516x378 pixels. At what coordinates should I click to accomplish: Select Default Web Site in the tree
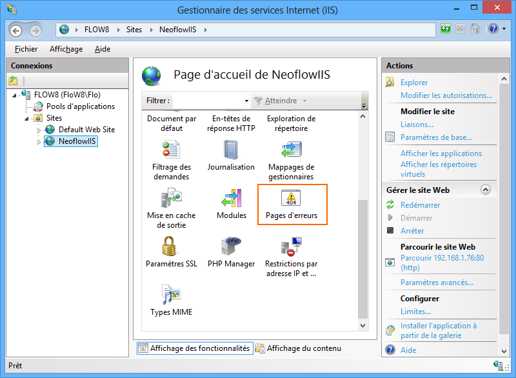(86, 130)
